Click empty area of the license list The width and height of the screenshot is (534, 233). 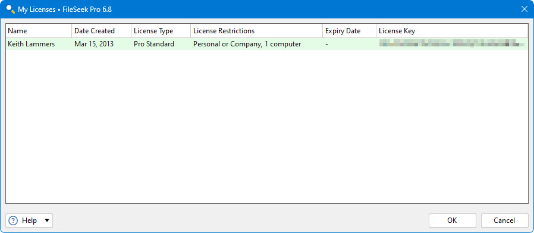pyautogui.click(x=266, y=127)
